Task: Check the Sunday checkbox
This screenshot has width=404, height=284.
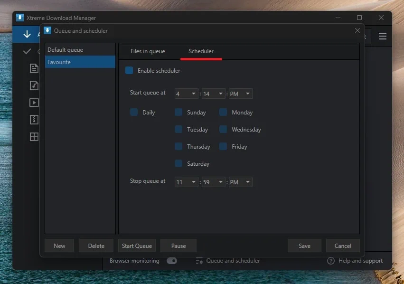Action: click(x=179, y=112)
